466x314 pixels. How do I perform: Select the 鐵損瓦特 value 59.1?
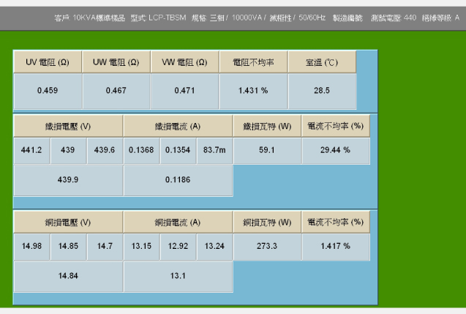click(x=267, y=150)
